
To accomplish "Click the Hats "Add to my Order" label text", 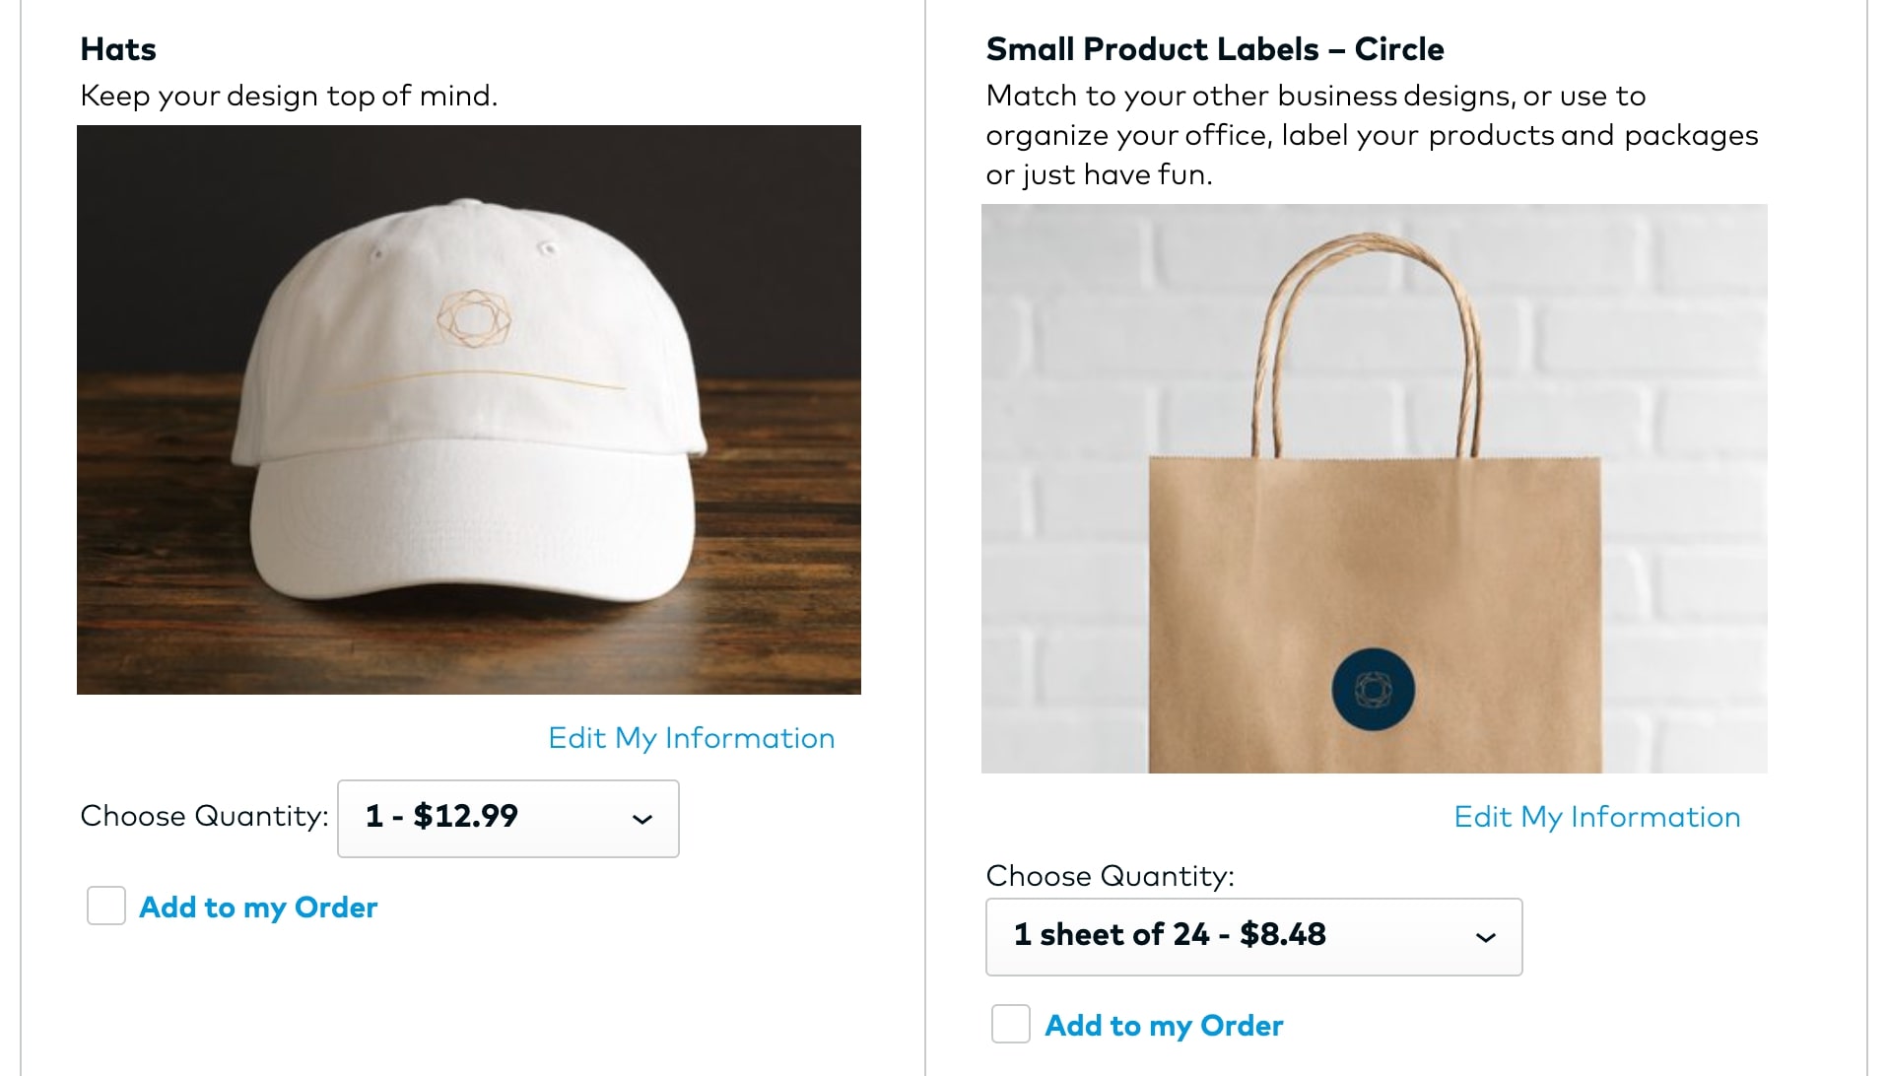I will 258,908.
